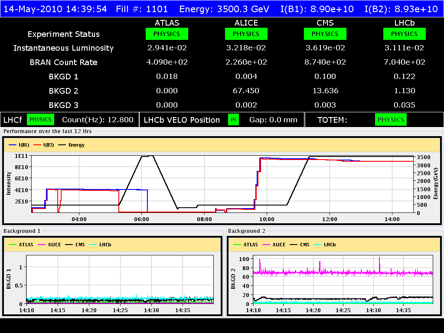Click the CMS column header

point(325,23)
